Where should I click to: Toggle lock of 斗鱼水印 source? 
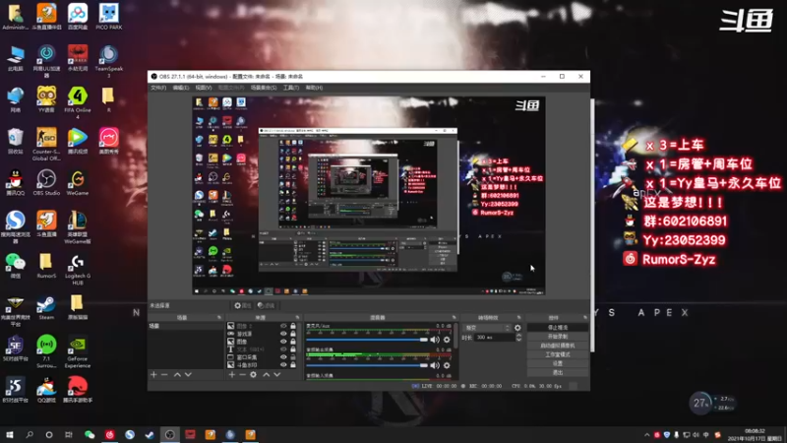293,365
